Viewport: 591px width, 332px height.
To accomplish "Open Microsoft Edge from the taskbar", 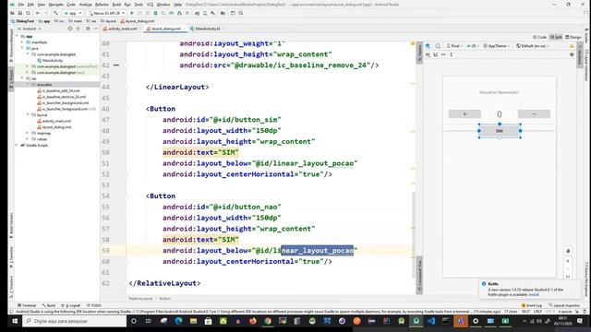I will click(178, 321).
